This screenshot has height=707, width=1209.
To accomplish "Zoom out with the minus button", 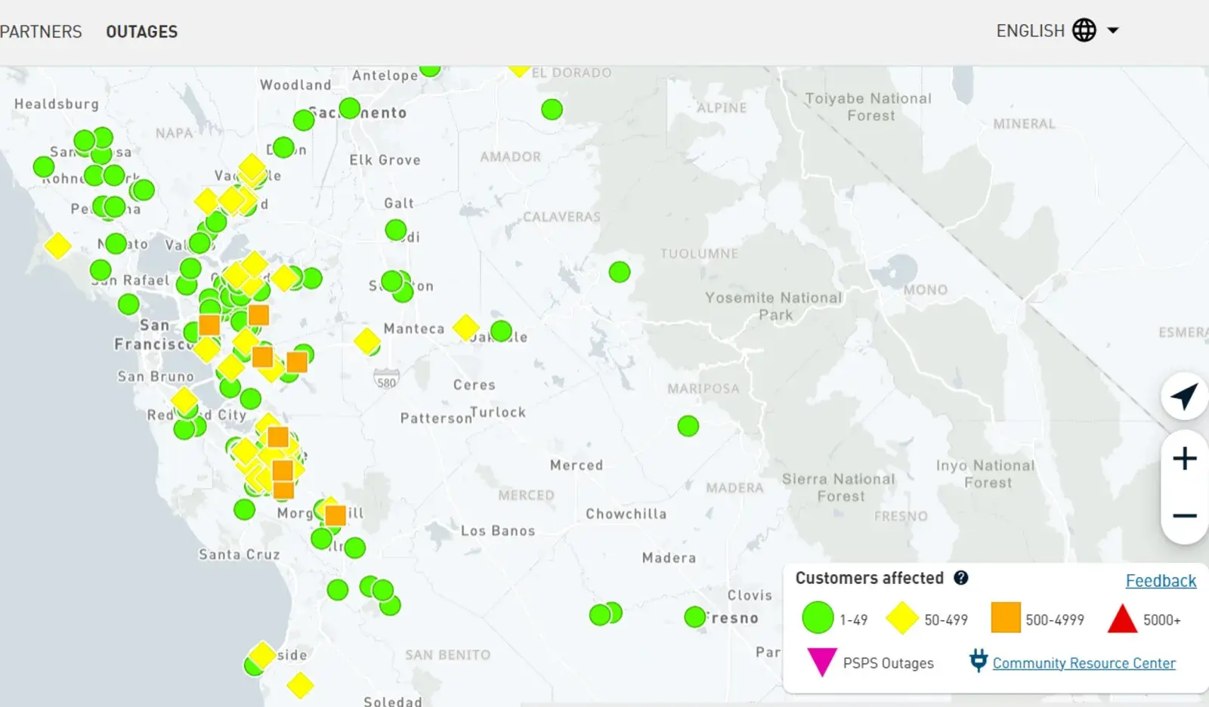I will click(1184, 516).
